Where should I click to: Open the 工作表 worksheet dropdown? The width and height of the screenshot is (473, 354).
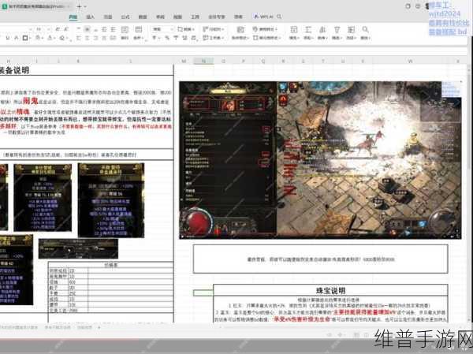(x=214, y=38)
